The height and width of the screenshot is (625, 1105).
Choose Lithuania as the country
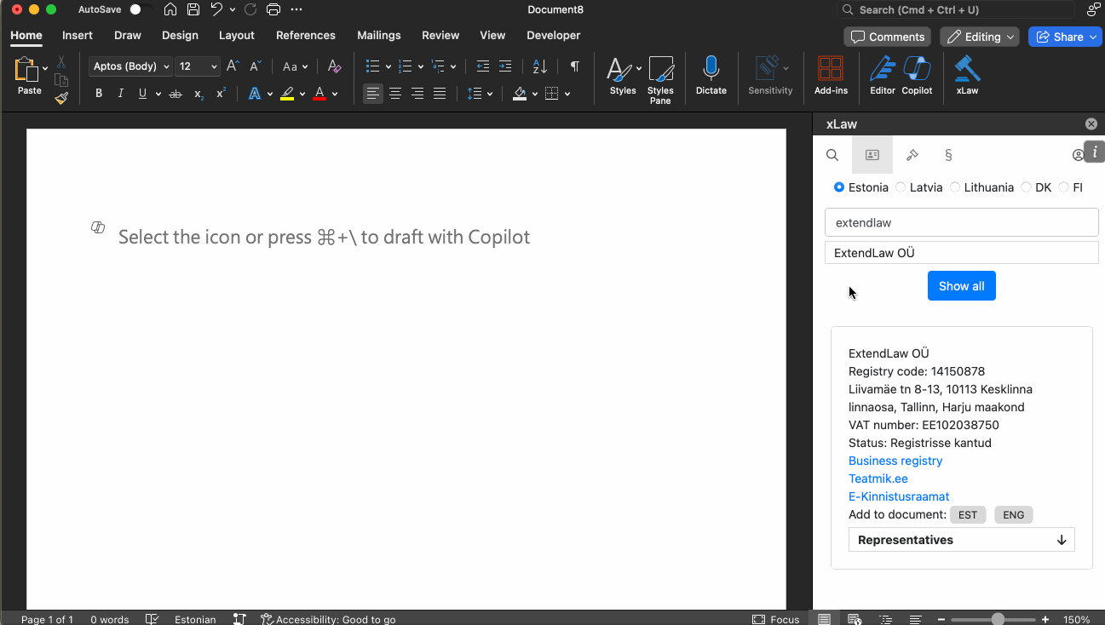point(955,187)
